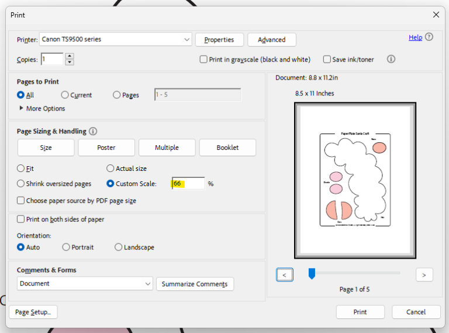
Task: Open the Printer selection dropdown
Action: [186, 40]
